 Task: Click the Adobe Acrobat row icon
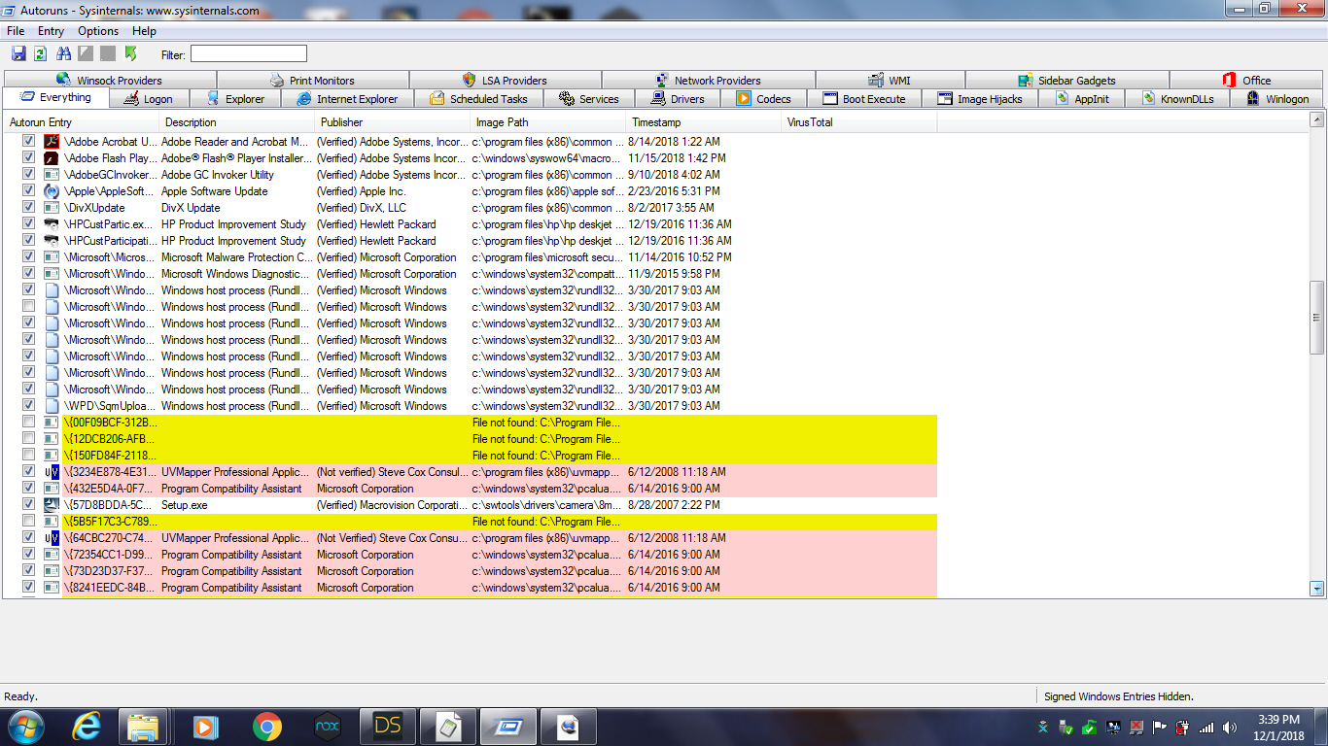(52, 142)
